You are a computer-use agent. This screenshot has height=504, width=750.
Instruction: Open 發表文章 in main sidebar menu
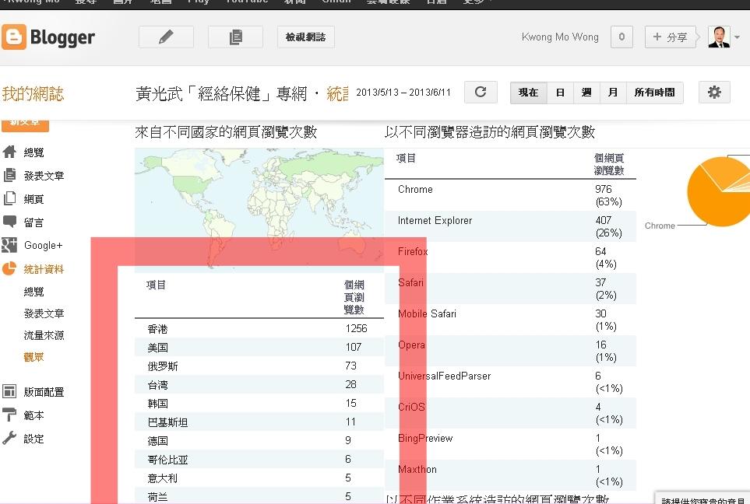coord(44,176)
